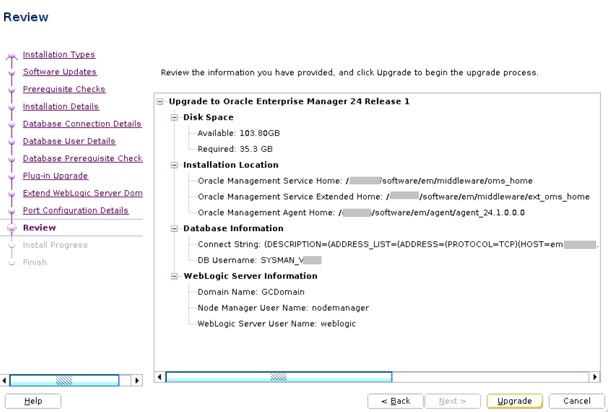Collapse the WebLogic Server Information node
The width and height of the screenshot is (608, 412).
pyautogui.click(x=174, y=276)
